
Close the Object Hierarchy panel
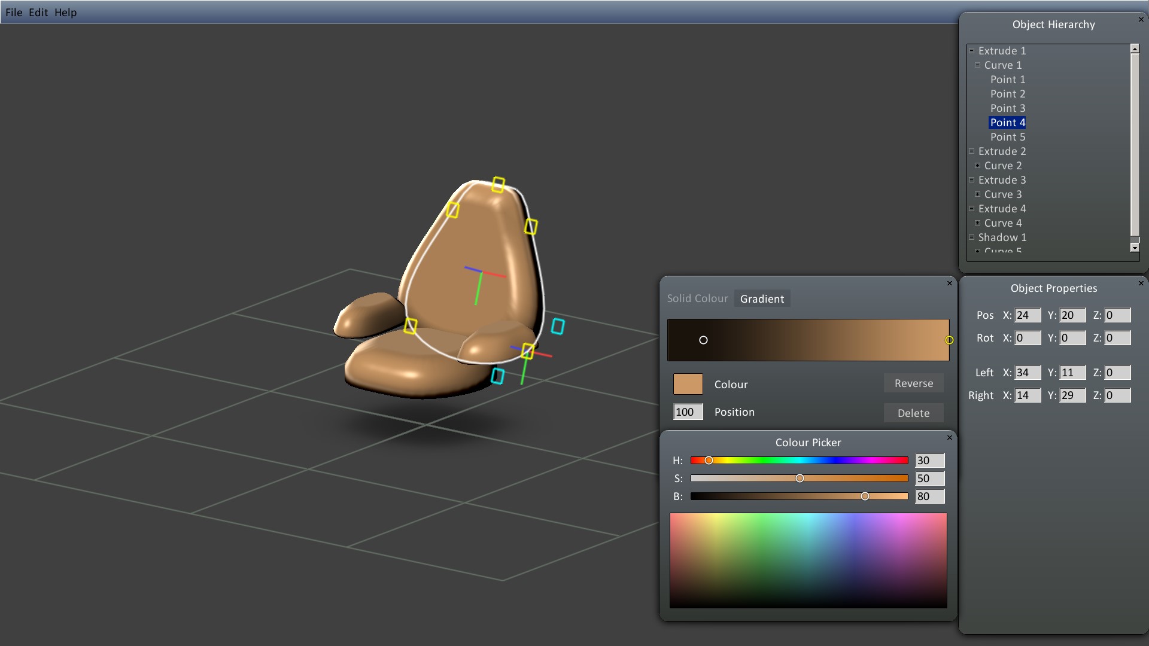[1141, 20]
